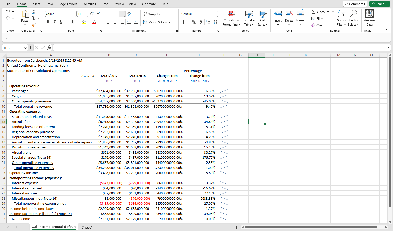Screen dimensions: 393x231
Task: Open Conditional Formatting options
Action: coord(231,18)
